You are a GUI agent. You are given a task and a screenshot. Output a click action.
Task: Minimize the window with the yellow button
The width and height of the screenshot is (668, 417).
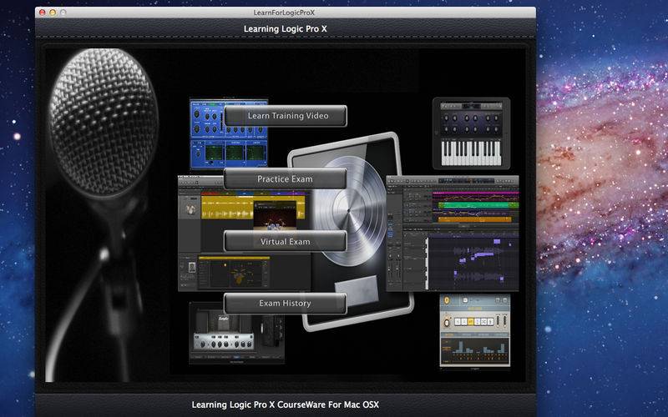pos(53,13)
